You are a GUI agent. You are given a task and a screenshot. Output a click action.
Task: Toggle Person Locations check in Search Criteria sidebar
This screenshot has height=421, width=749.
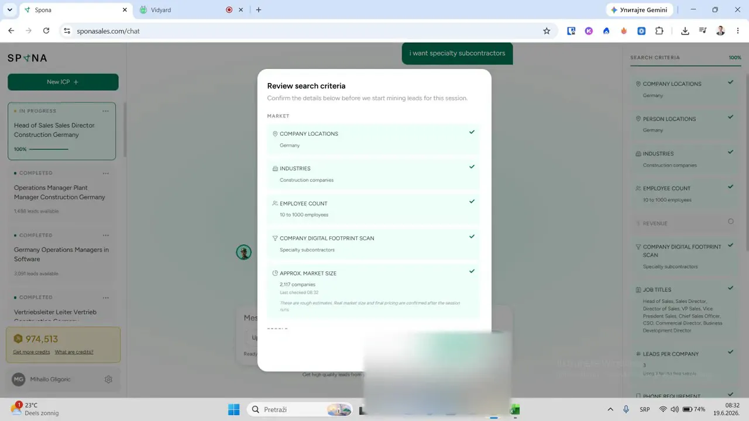coord(730,117)
